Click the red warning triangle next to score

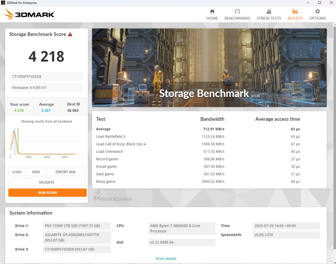(70, 34)
